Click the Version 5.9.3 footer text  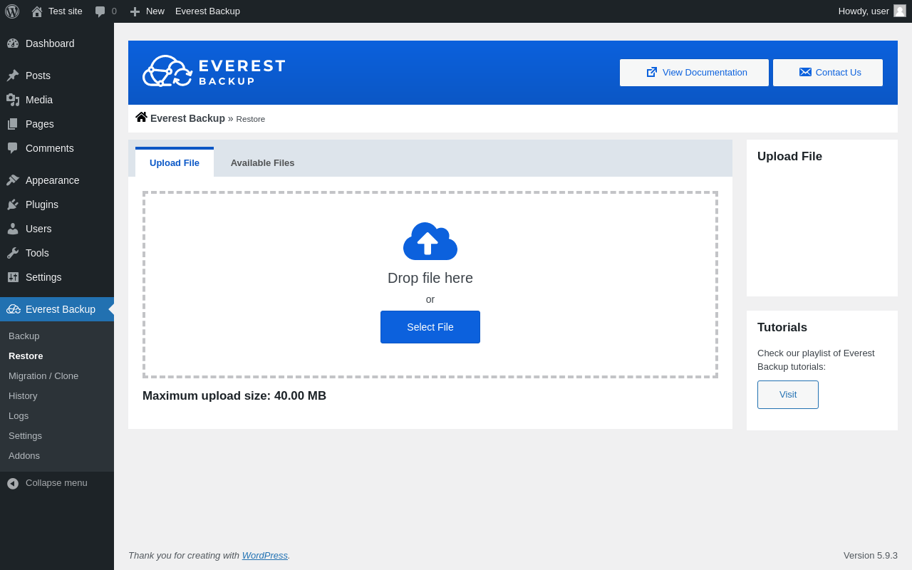pyautogui.click(x=871, y=556)
